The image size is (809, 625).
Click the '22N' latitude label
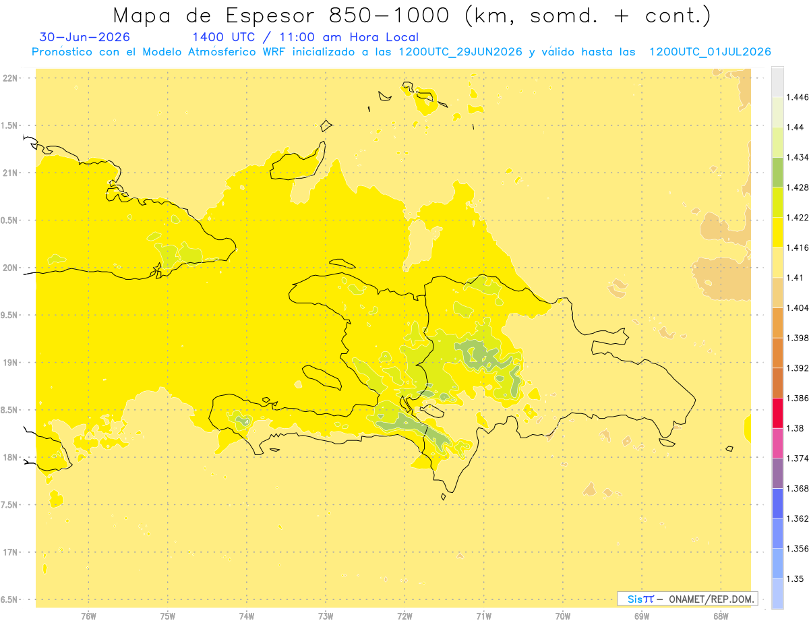(x=11, y=78)
